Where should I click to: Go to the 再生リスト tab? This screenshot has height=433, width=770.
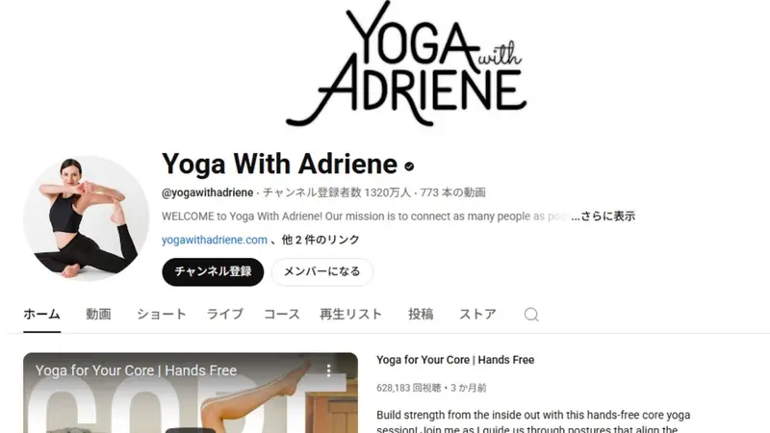tap(350, 315)
